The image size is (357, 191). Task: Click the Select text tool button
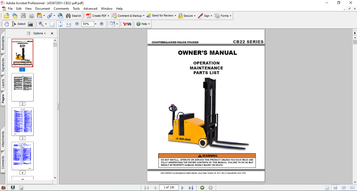click(x=19, y=24)
